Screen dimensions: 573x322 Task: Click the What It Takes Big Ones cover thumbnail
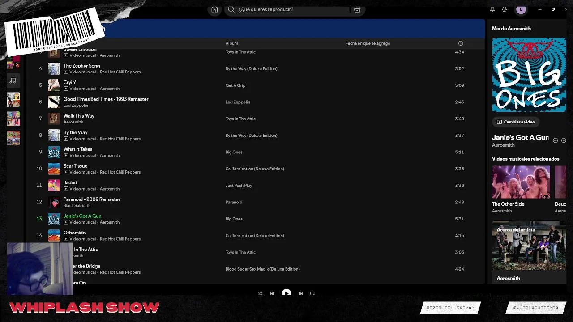pyautogui.click(x=54, y=152)
